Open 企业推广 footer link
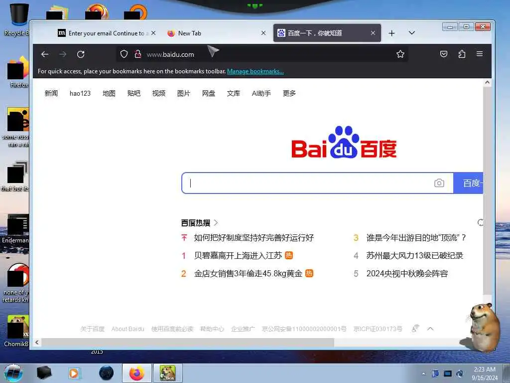Image resolution: width=510 pixels, height=383 pixels. pyautogui.click(x=243, y=329)
